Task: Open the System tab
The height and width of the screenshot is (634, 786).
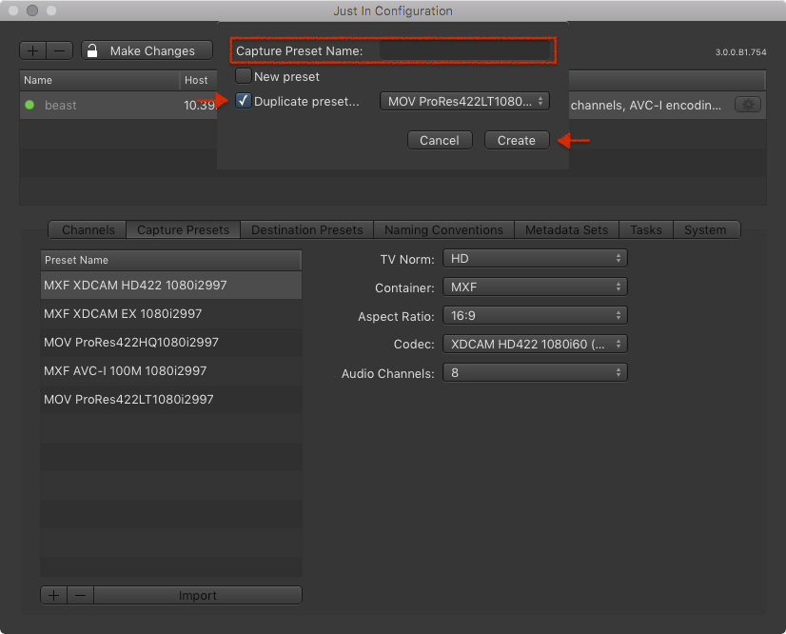Action: (x=705, y=229)
